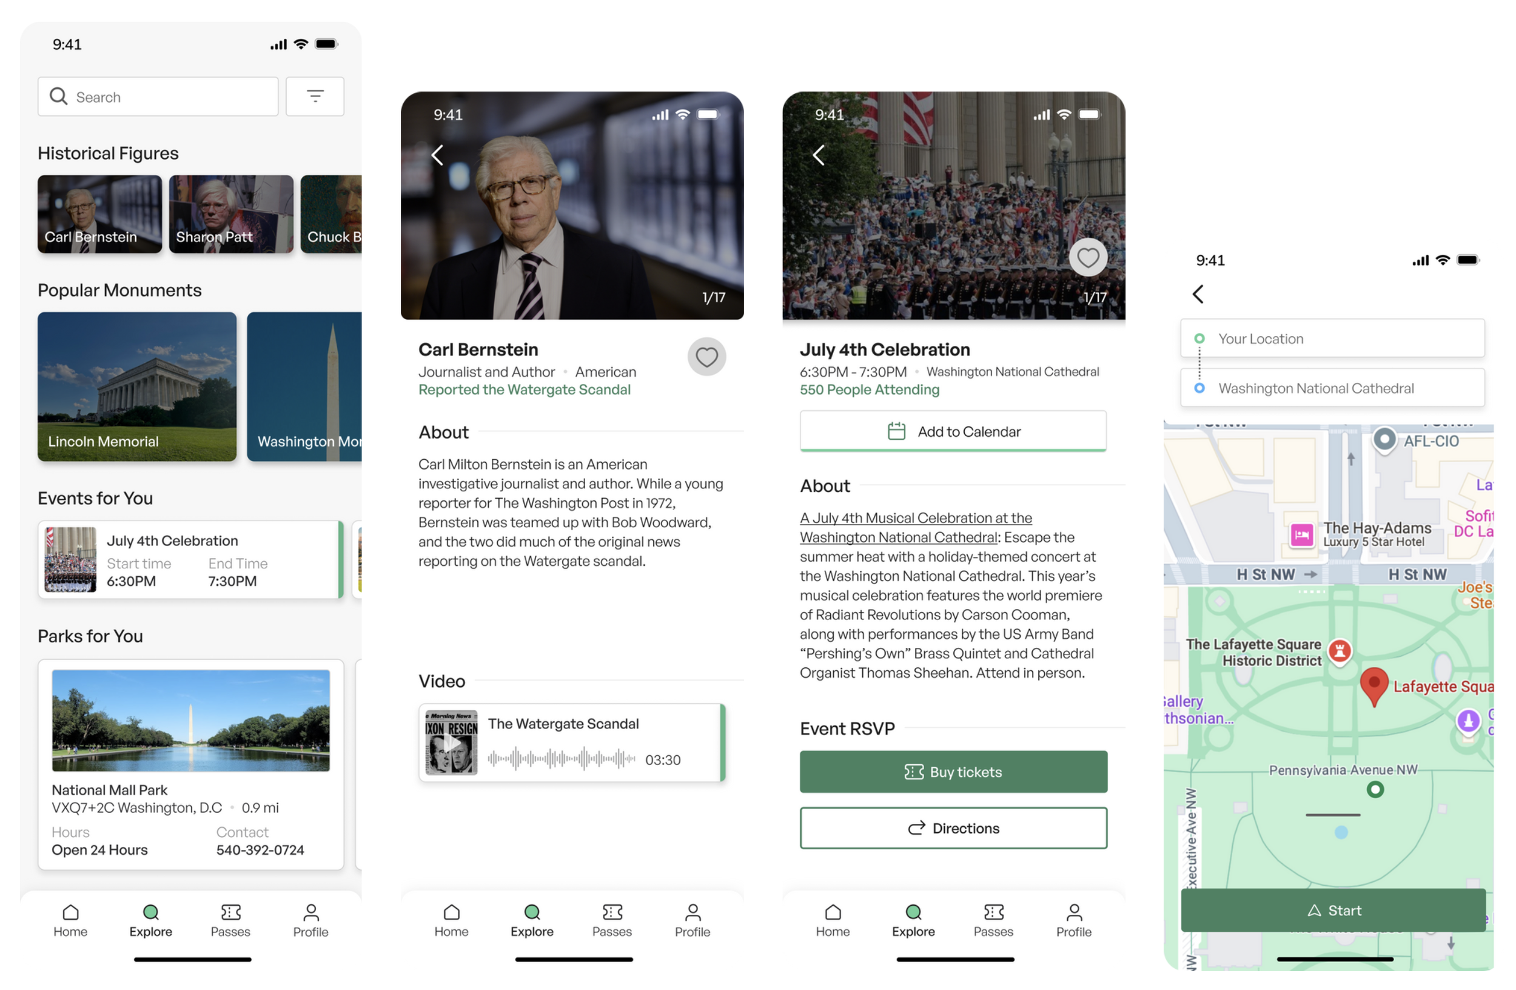Image resolution: width=1516 pixels, height=990 pixels.
Task: Select Passes tab on the July 4th Celebration screen
Action: coord(994,921)
